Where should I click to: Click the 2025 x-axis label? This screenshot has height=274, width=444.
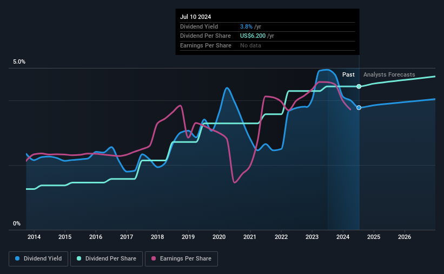coord(374,237)
